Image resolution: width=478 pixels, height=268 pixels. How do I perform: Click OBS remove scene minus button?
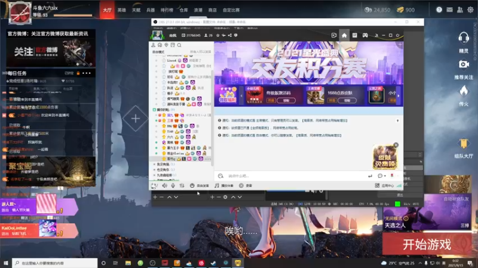[x=161, y=197]
